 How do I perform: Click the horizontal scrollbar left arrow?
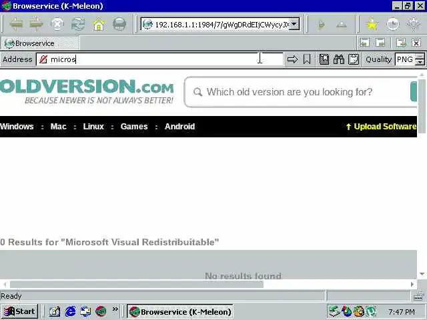click(5, 285)
